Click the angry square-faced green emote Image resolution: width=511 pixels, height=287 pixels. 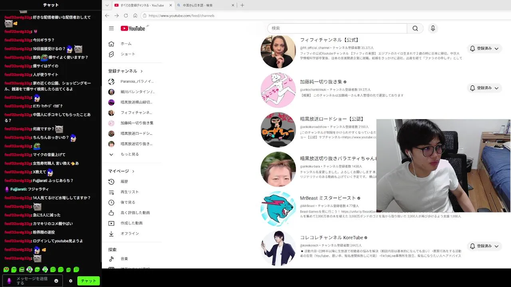pyautogui.click(x=22, y=269)
